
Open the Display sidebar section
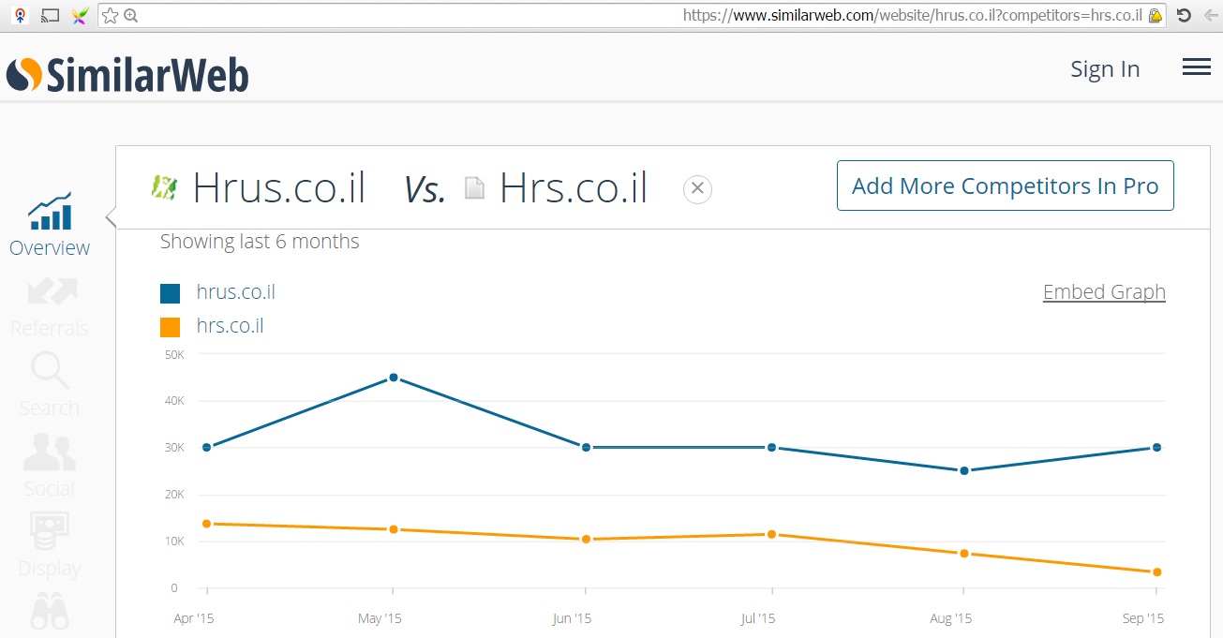click(50, 545)
